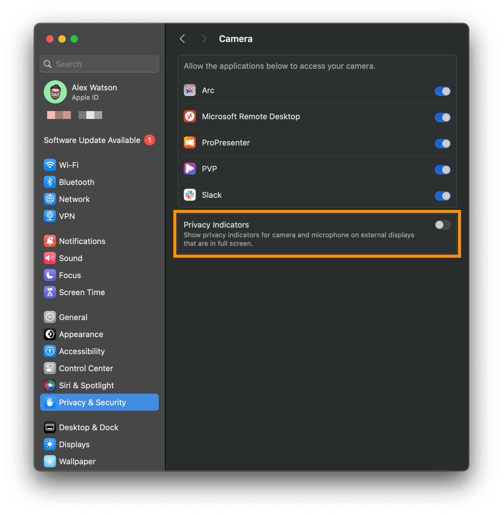Click the Bluetooth settings icon
Screen dimensions: 503x516
coord(50,182)
